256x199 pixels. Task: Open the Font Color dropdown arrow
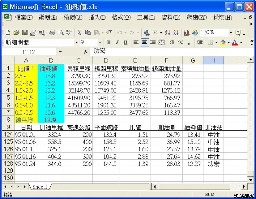[x=241, y=42]
